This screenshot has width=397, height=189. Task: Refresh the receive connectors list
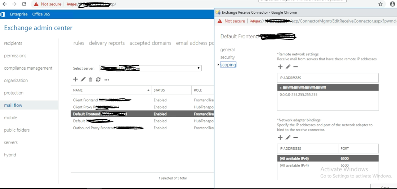(x=98, y=79)
